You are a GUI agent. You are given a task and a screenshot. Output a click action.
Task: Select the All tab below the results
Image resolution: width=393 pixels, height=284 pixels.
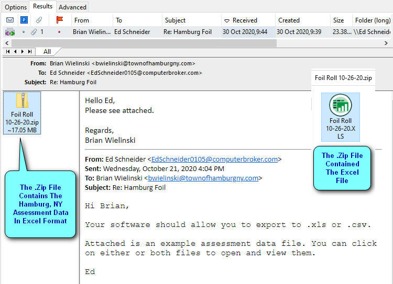[x=47, y=52]
